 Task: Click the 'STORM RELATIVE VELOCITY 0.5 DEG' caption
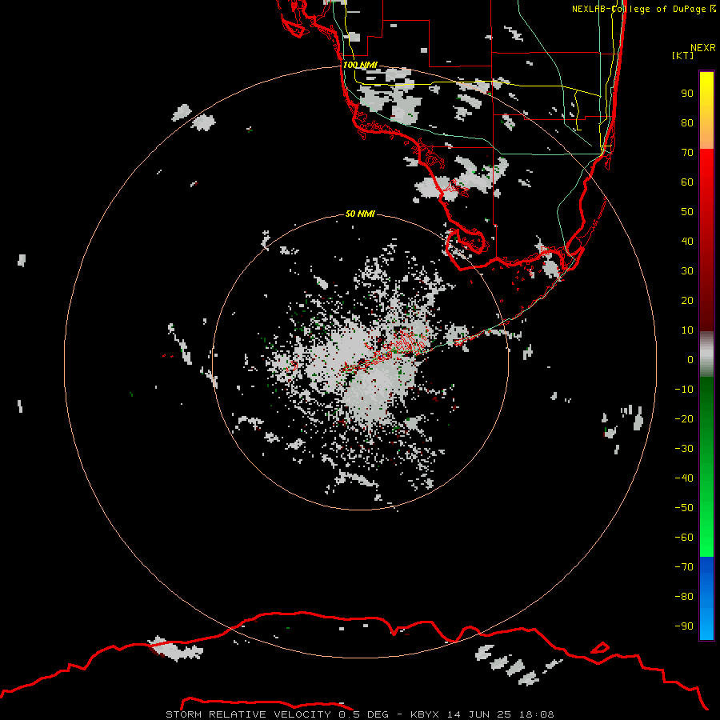coord(277,714)
